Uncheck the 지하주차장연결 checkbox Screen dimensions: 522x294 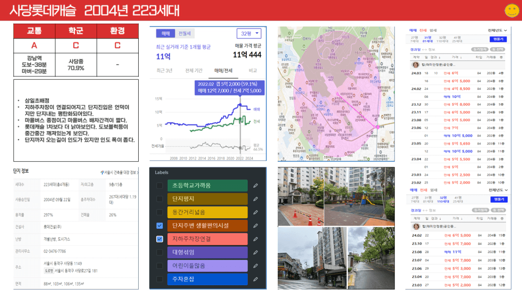[x=160, y=239]
